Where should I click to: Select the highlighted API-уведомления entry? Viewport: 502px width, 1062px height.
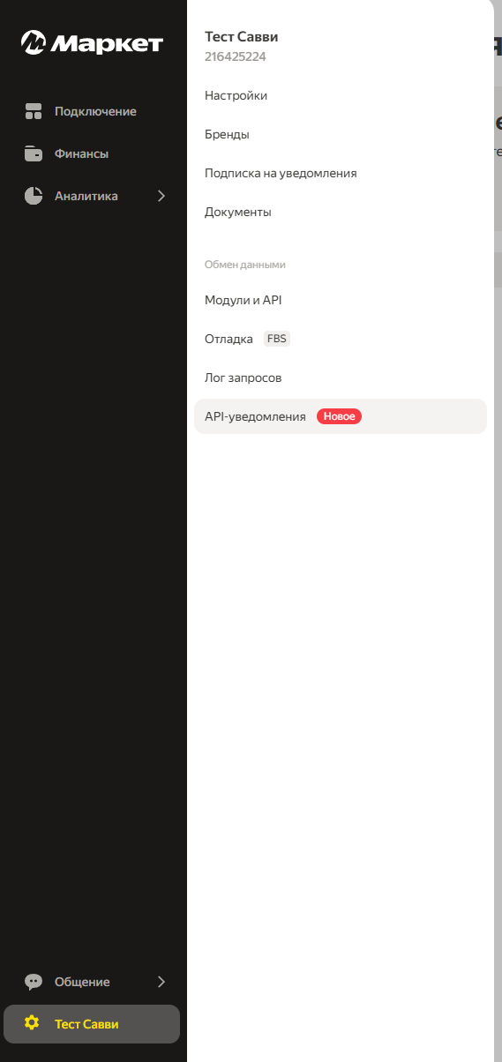[x=341, y=416]
